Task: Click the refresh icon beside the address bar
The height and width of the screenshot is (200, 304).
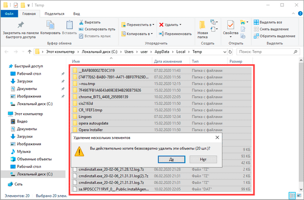Action: click(230, 52)
